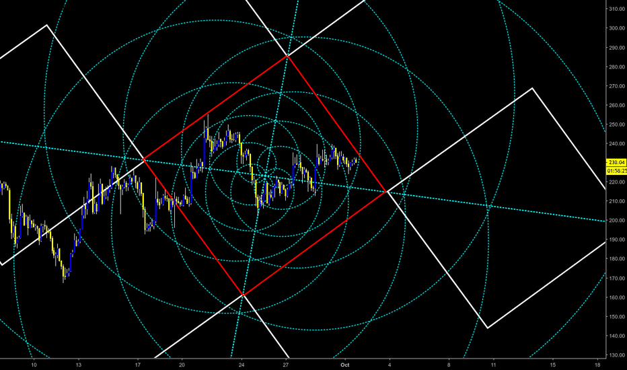This screenshot has width=627, height=370.
Task: Click the 200.00 price axis label
Action: tap(617, 221)
